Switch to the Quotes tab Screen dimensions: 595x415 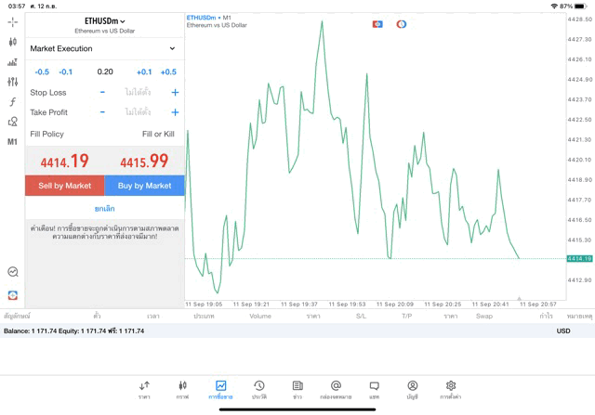pyautogui.click(x=144, y=389)
